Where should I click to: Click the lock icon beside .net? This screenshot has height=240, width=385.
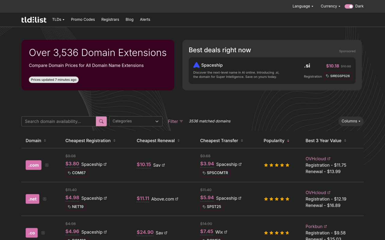tap(45, 199)
